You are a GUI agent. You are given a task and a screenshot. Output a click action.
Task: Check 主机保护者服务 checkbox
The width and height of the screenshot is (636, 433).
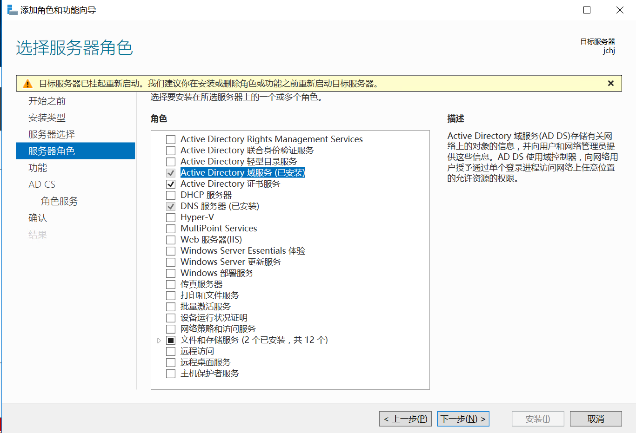[x=171, y=374]
